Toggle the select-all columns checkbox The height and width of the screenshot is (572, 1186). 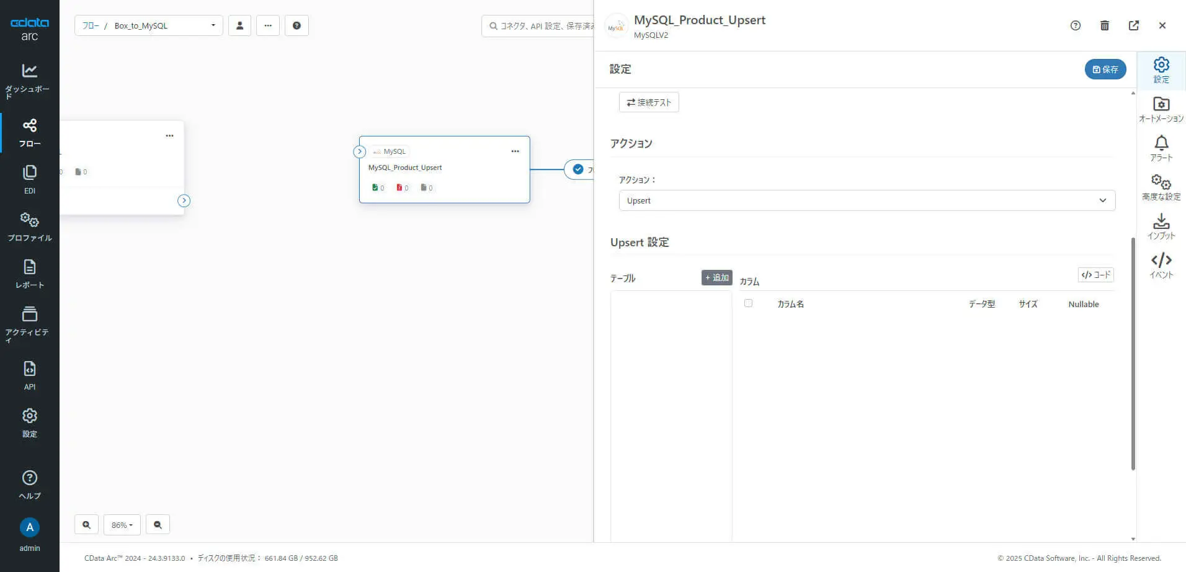pyautogui.click(x=748, y=303)
